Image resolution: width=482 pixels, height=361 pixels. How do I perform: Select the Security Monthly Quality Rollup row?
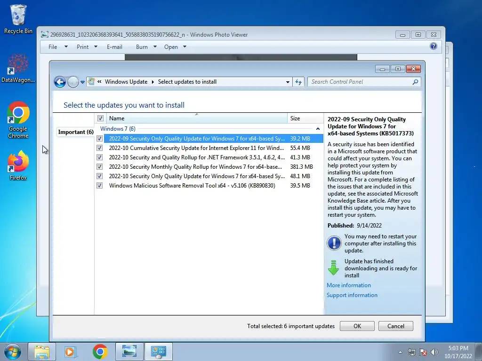coord(214,167)
